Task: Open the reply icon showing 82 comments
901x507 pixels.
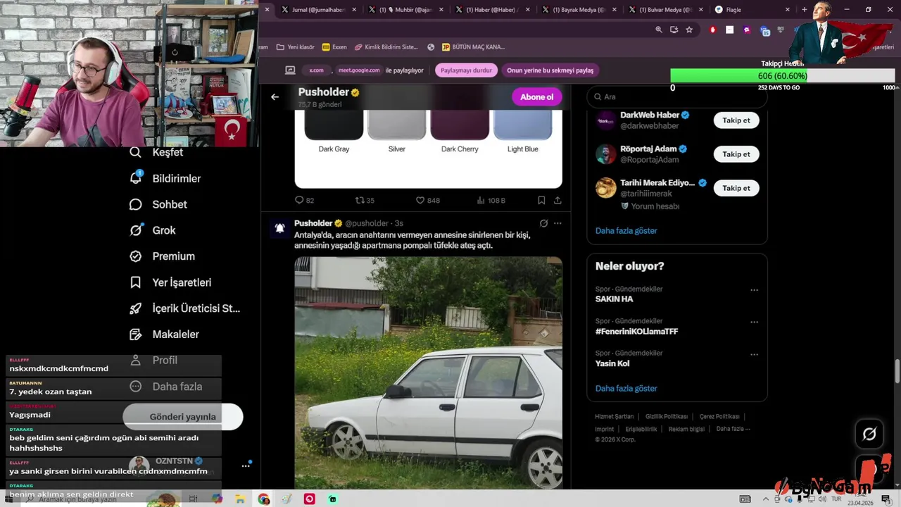Action: click(x=304, y=201)
